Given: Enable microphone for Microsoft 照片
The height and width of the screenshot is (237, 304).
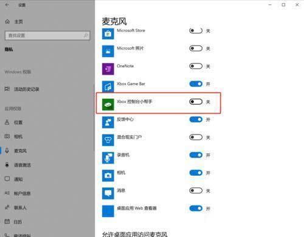Looking at the screenshot, I should 196,48.
